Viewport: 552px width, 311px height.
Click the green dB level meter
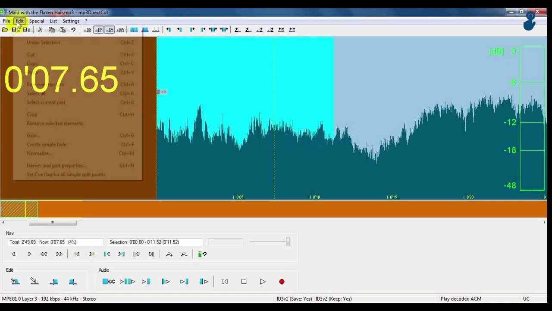[533, 119]
